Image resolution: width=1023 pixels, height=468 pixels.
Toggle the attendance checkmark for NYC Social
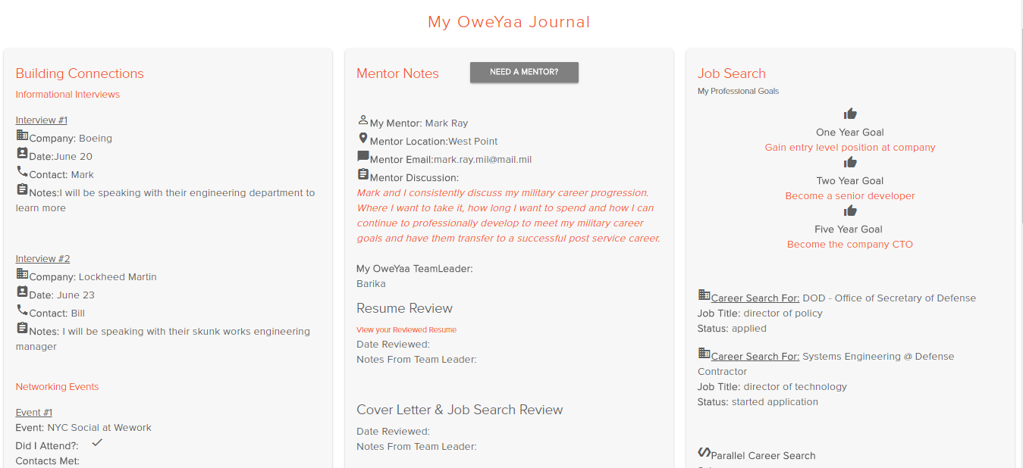pyautogui.click(x=96, y=441)
